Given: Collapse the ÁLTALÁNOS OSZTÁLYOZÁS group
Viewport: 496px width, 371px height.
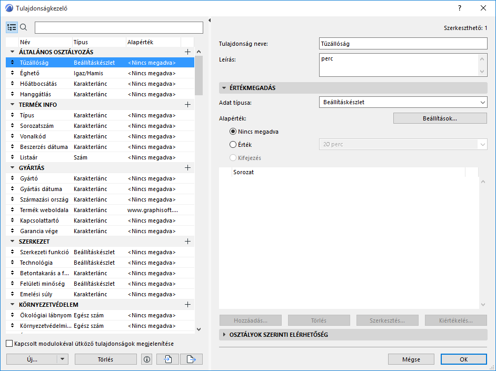Looking at the screenshot, I should pyautogui.click(x=12, y=52).
